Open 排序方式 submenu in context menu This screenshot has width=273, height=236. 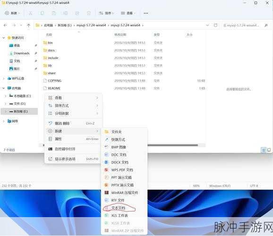[x=73, y=106]
